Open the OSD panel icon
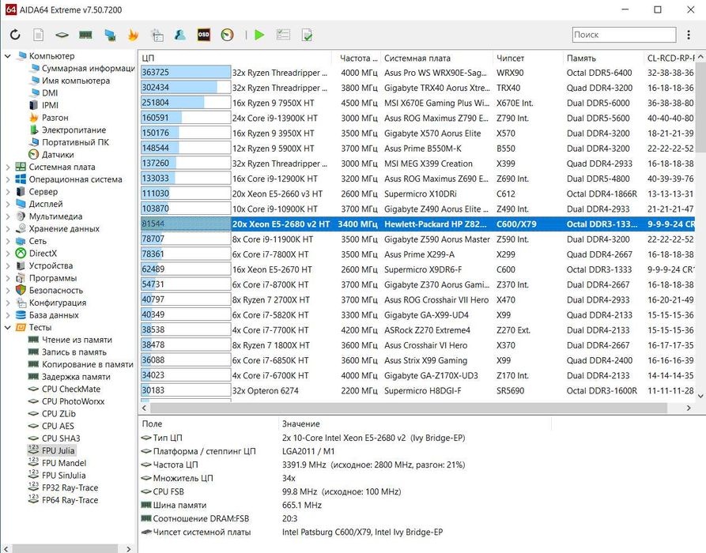 point(203,35)
